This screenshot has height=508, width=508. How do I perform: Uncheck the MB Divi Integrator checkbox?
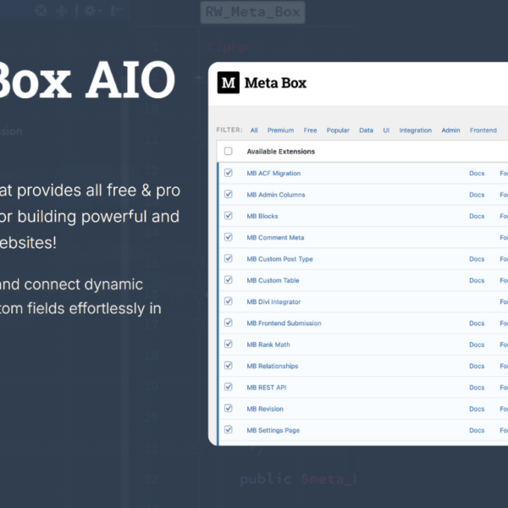228,301
